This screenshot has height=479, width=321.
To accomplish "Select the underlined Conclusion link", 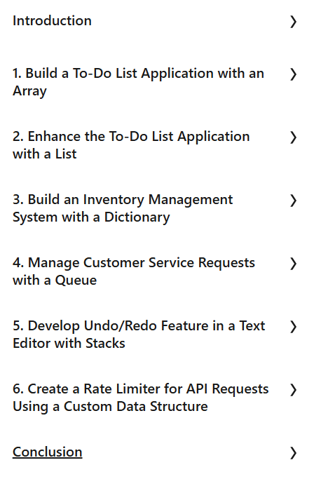I will click(48, 452).
